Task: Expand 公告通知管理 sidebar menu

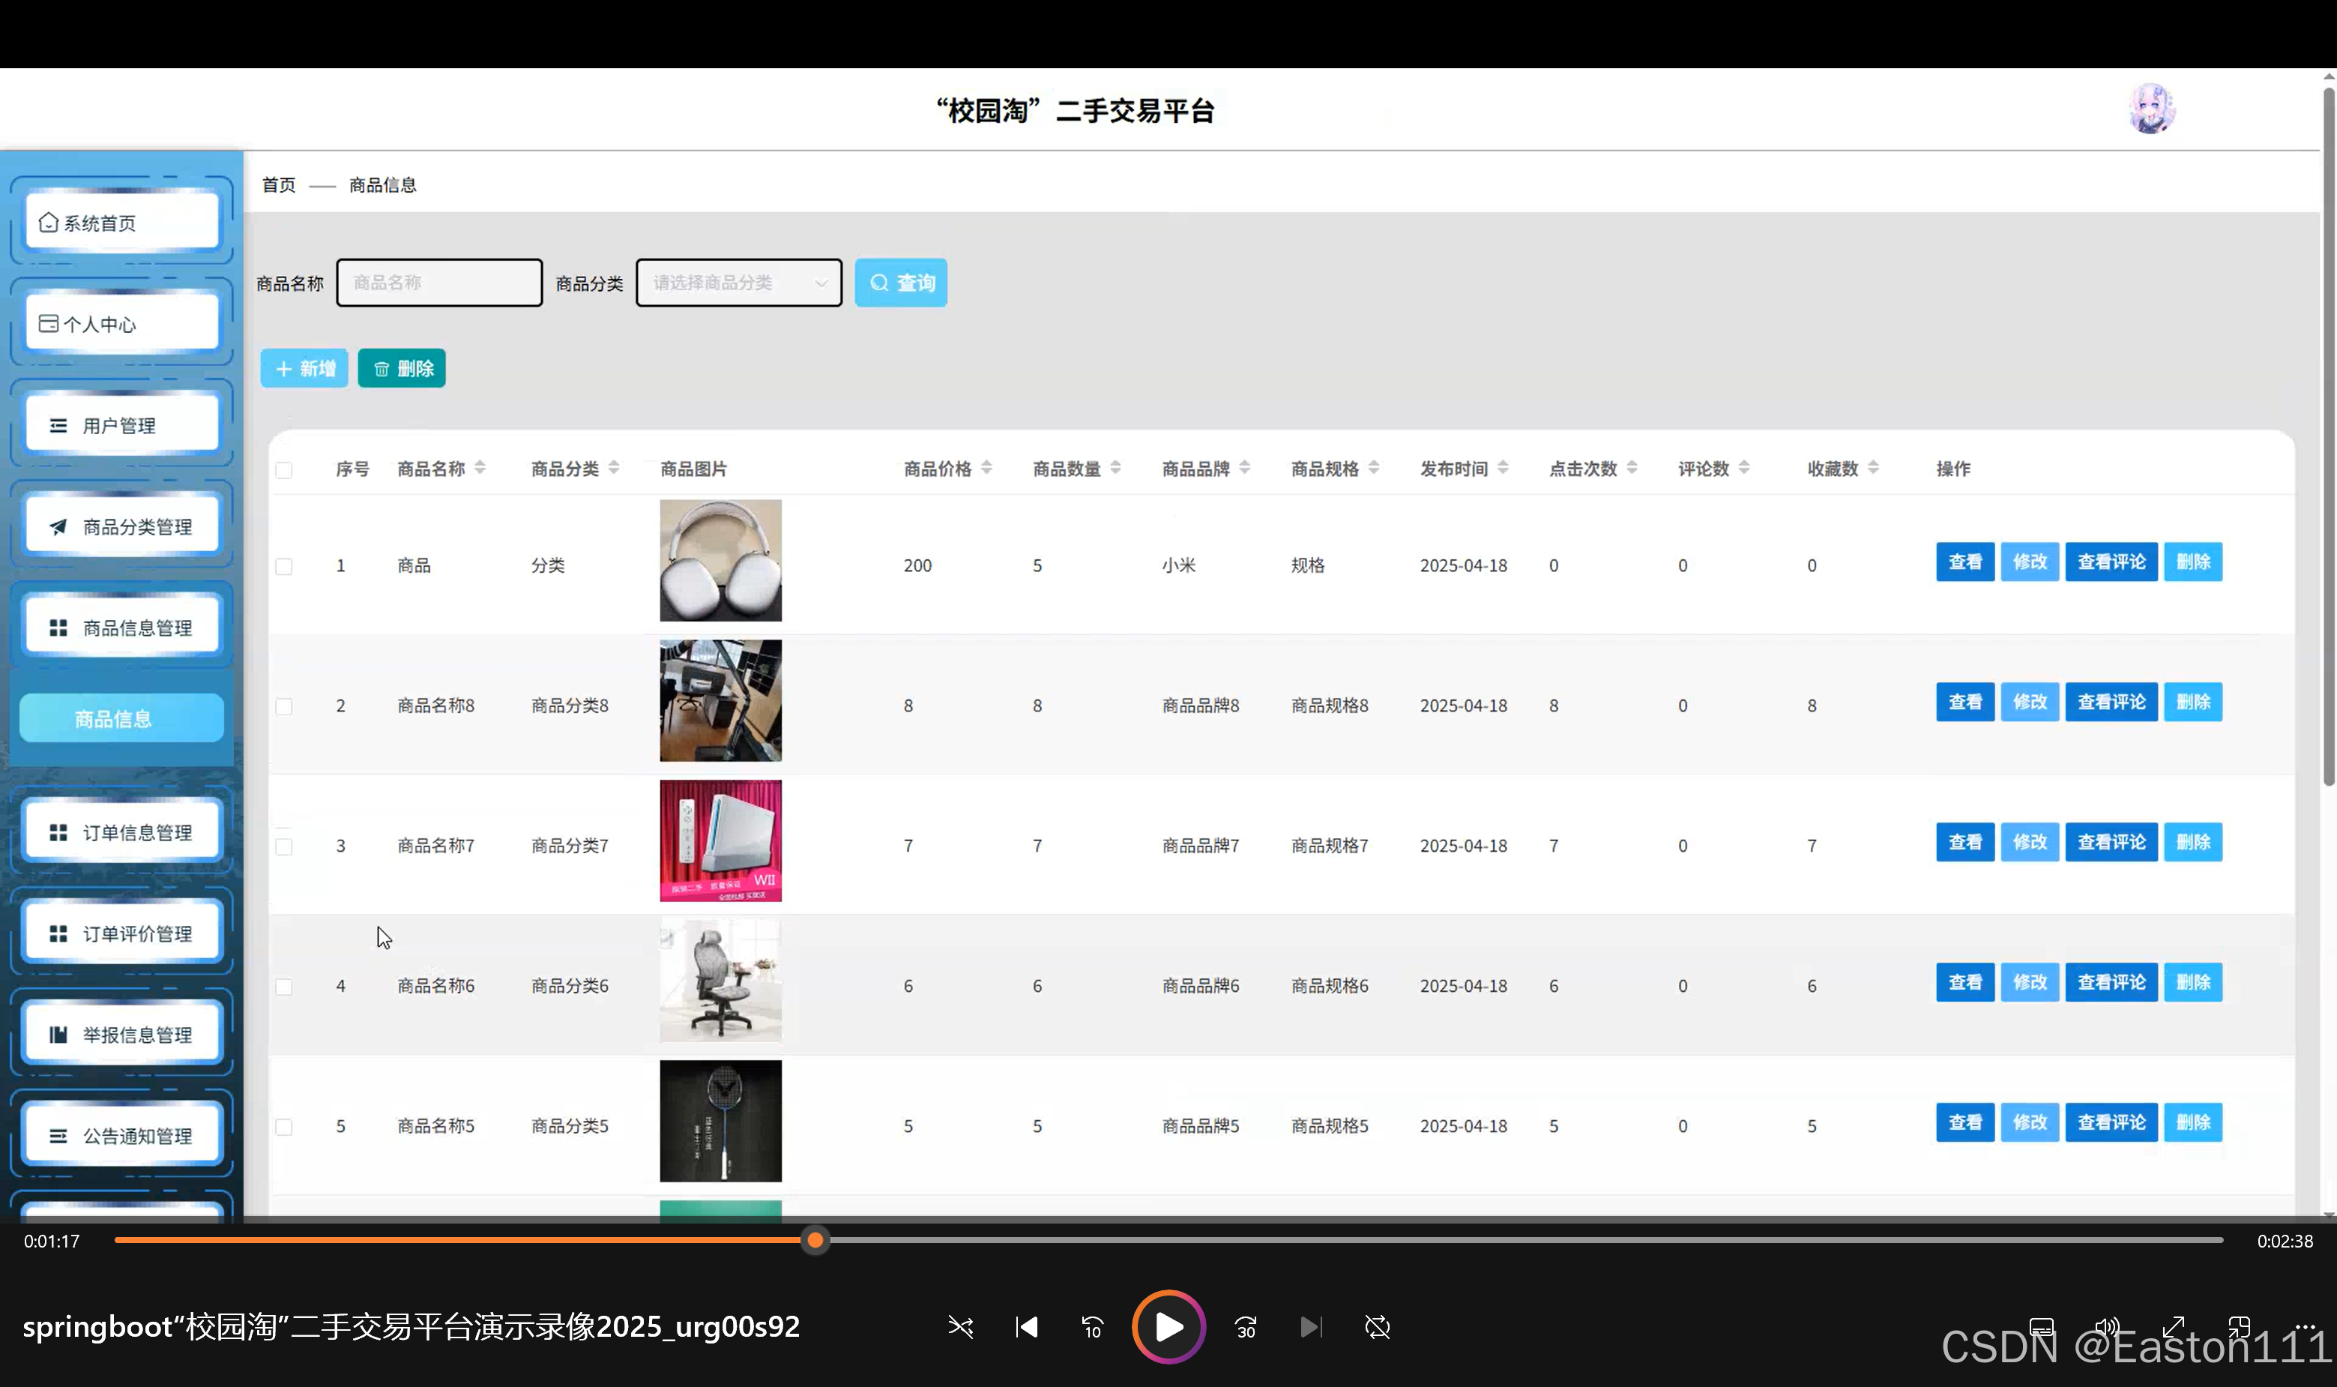Action: click(x=121, y=1136)
